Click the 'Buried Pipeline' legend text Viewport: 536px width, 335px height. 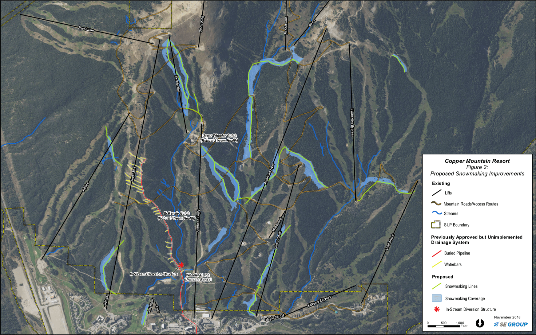457,253
